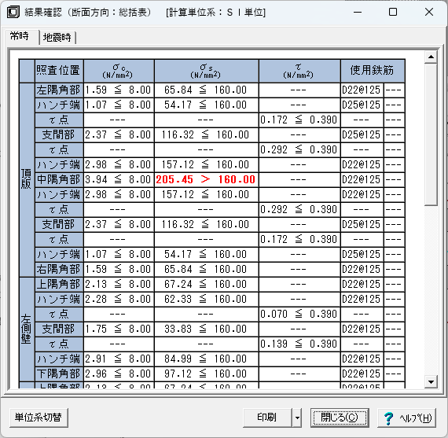Click the 印刷 print button
This screenshot has width=448, height=438.
click(268, 418)
